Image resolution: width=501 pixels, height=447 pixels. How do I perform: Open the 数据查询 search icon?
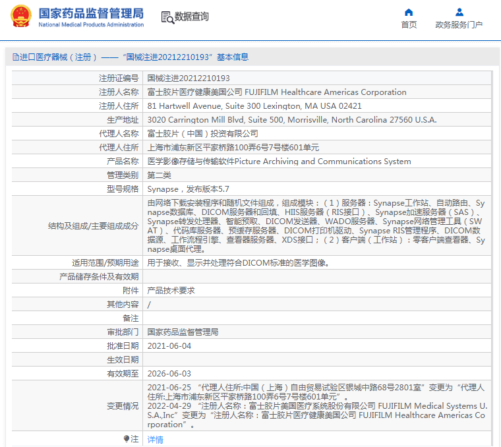[167, 17]
